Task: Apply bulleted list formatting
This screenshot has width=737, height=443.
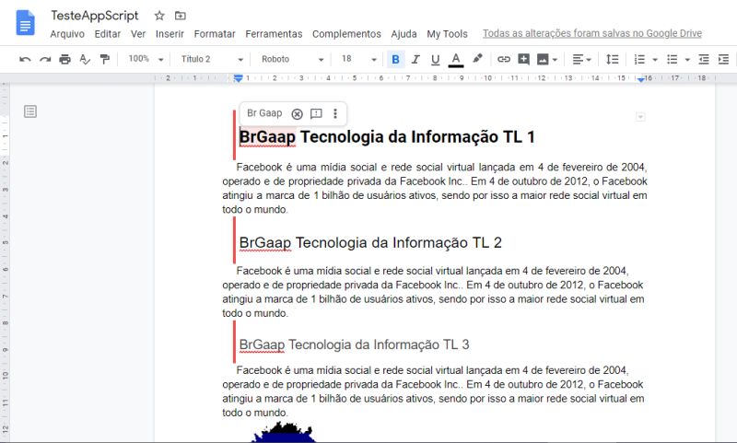Action: [x=673, y=59]
